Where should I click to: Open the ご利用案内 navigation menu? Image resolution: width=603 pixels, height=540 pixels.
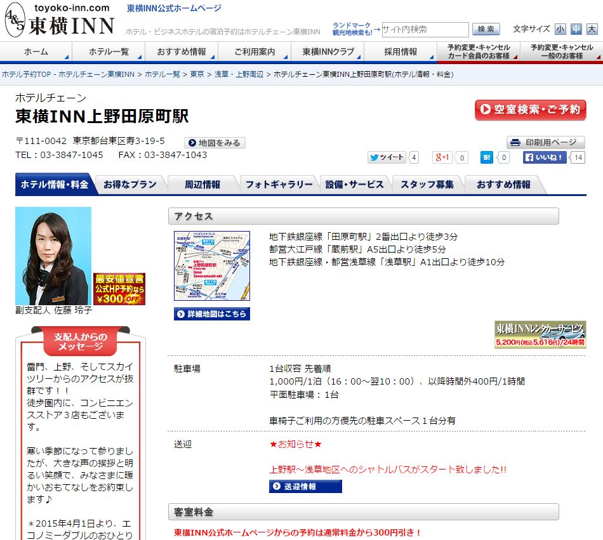coord(255,52)
